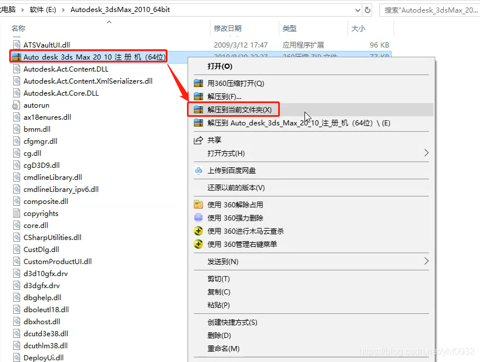Screen dimensions: 480x362
Task: Expand the 发送到(N) submenu arrow
Action: click(x=426, y=261)
